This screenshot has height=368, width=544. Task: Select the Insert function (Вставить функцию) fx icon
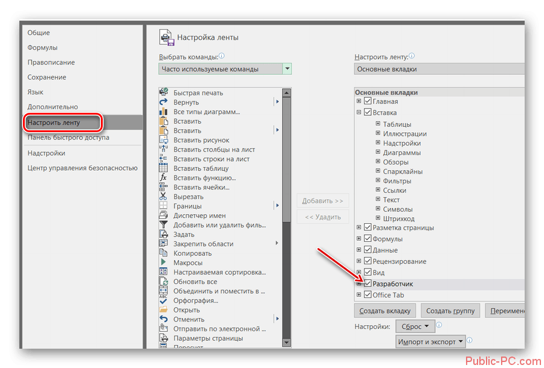163,178
